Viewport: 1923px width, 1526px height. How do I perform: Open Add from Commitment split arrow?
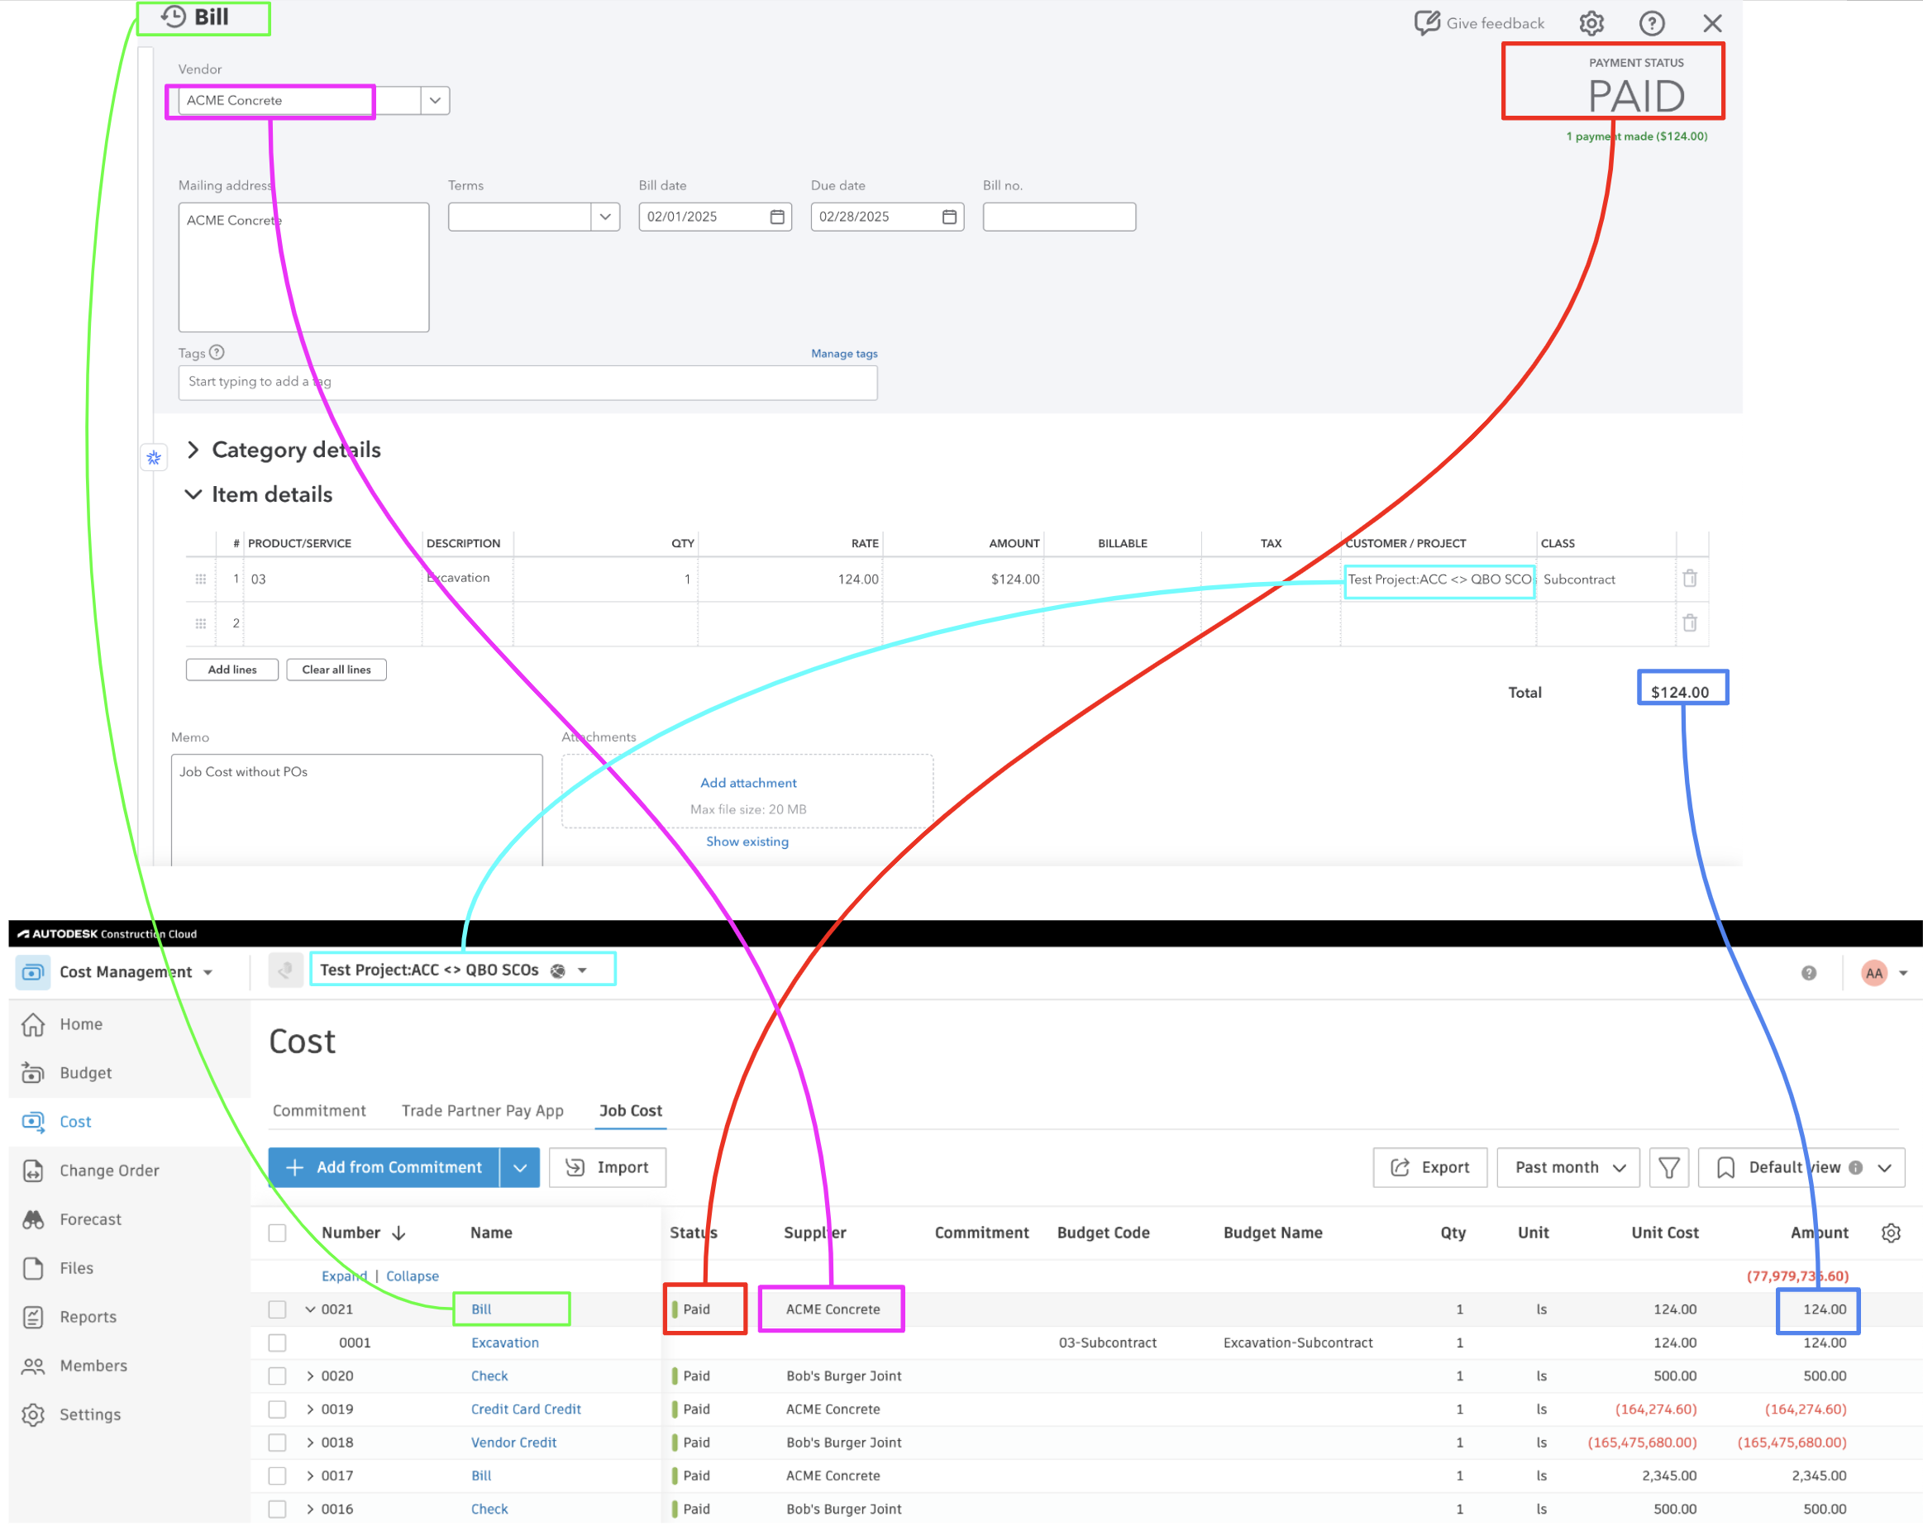point(519,1167)
